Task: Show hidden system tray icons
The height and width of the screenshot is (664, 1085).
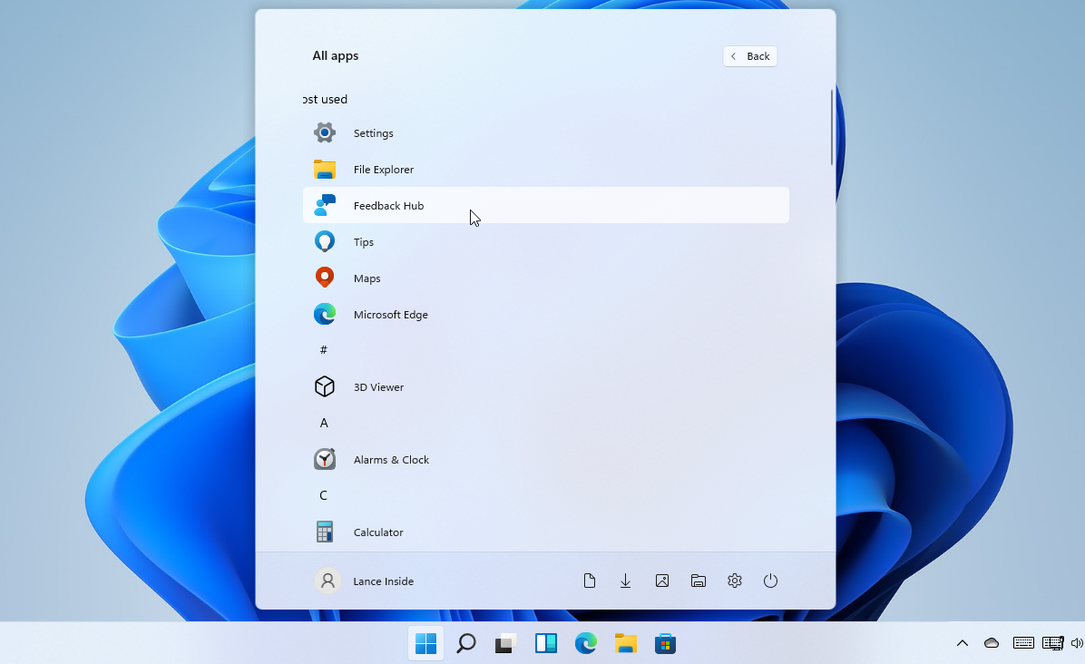Action: (963, 643)
